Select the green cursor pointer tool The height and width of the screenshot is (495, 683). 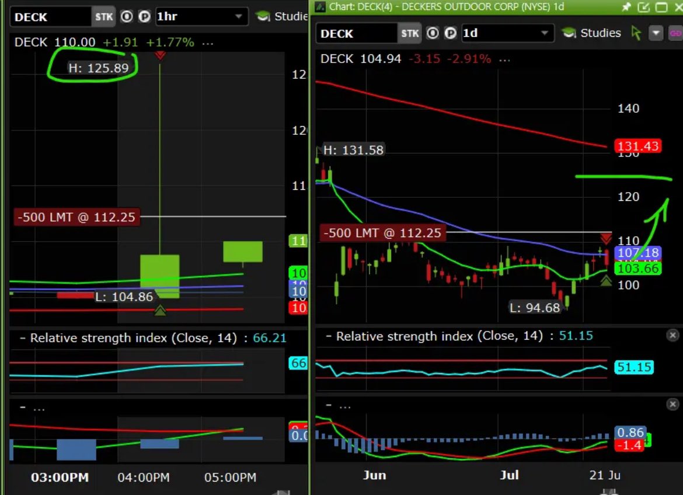(x=636, y=33)
